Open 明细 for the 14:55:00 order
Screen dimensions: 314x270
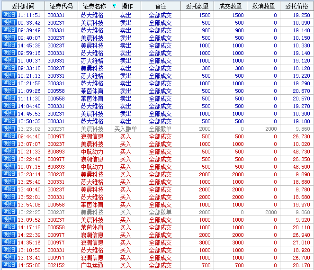point(9,265)
